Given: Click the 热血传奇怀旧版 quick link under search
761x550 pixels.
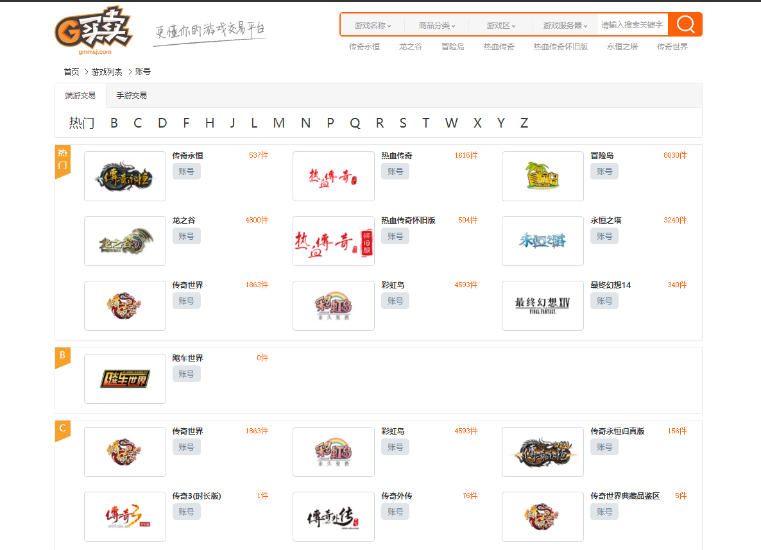Looking at the screenshot, I should [561, 47].
